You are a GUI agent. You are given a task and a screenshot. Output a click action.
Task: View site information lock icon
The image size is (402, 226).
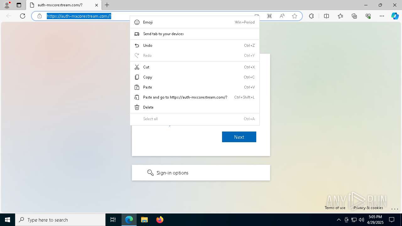point(40,16)
